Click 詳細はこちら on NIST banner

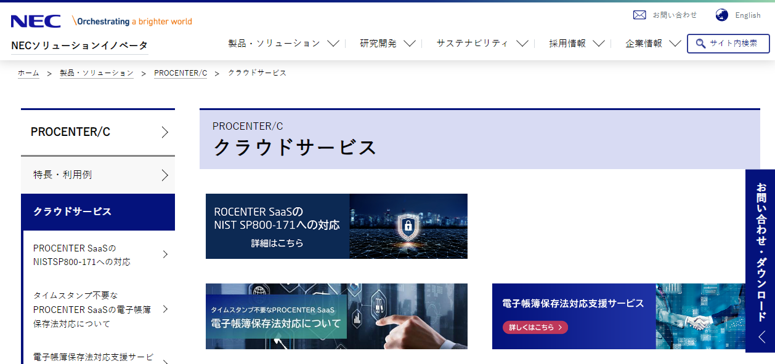click(277, 243)
